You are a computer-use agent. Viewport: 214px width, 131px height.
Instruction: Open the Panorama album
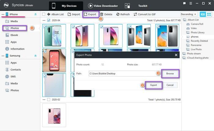click(194, 45)
